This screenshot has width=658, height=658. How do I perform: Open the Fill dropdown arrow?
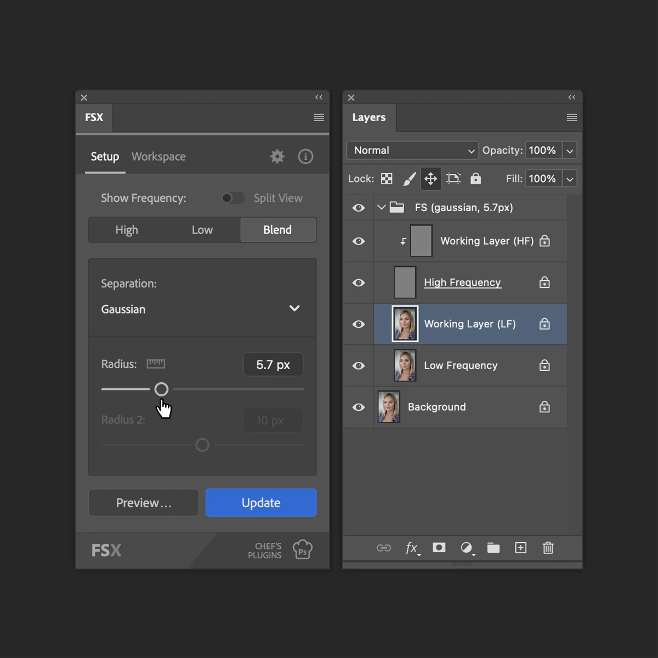[x=570, y=179]
